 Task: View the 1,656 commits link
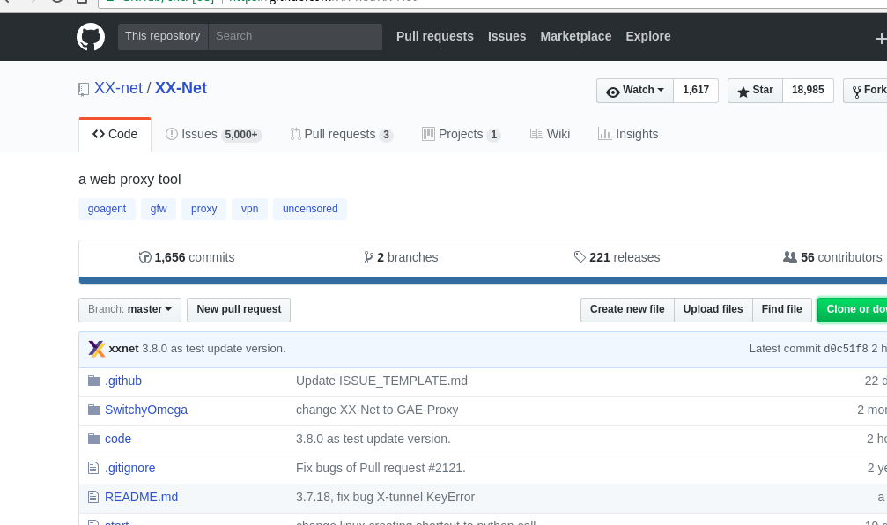coord(187,257)
